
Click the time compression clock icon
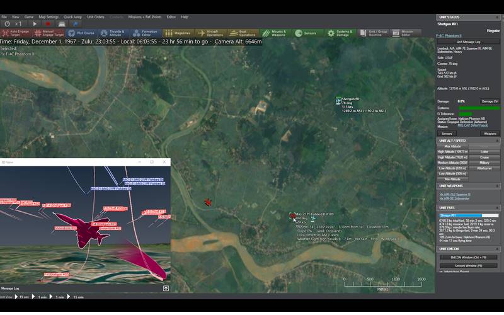[x=7, y=24]
